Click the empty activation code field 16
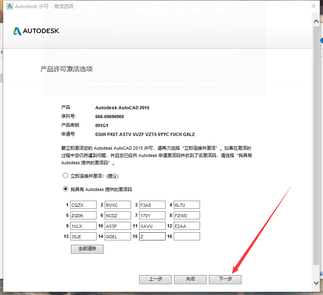 pyautogui.click(x=187, y=236)
